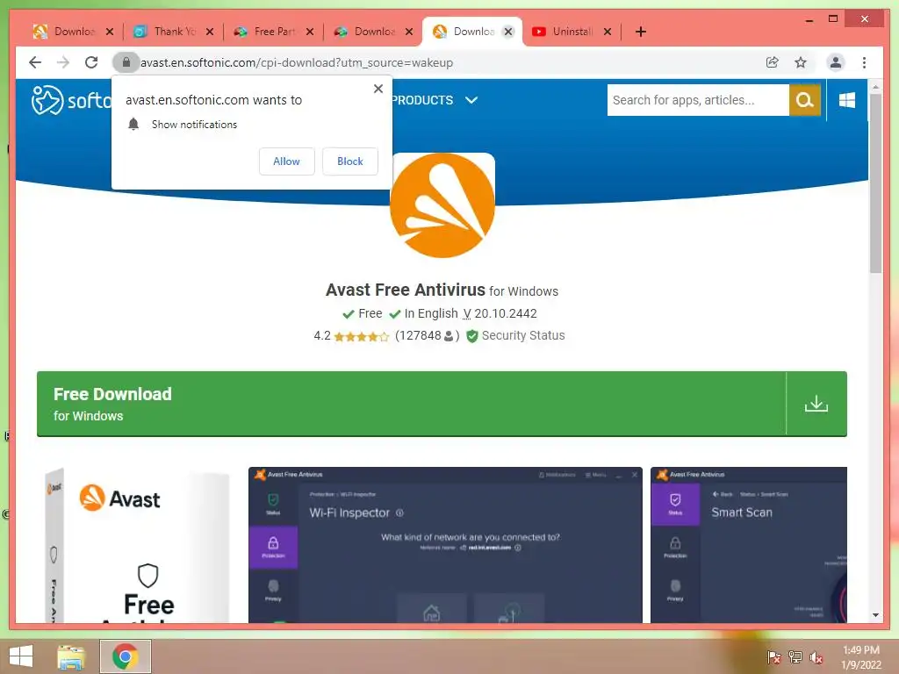Open the Smart Scan screenshot

tap(749, 545)
